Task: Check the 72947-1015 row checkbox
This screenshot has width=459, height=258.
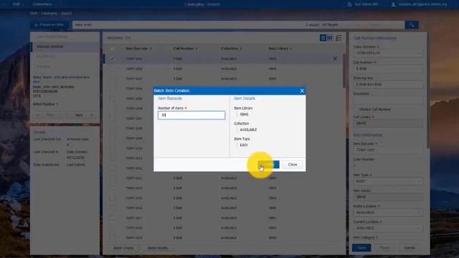Action: pos(112,198)
